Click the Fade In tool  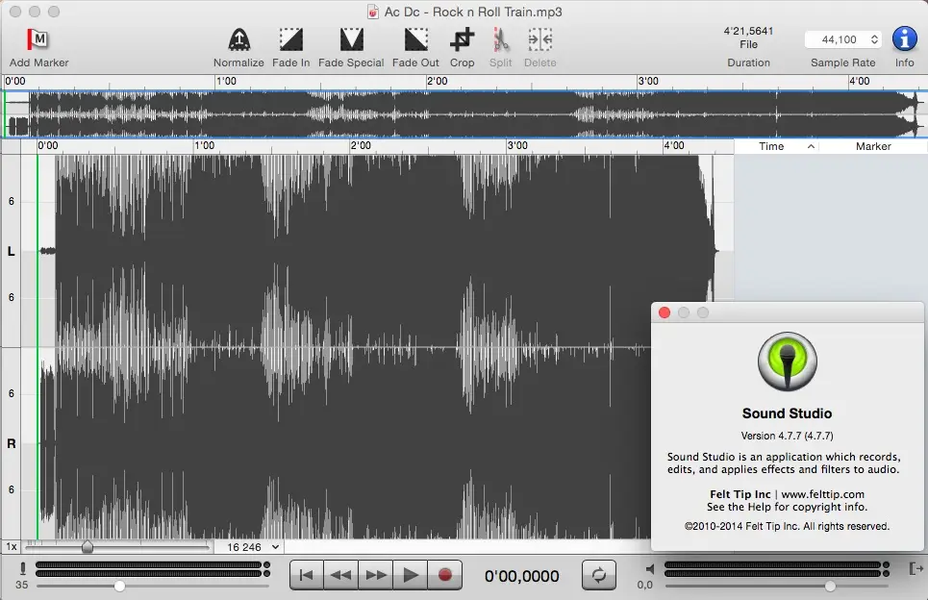point(290,39)
